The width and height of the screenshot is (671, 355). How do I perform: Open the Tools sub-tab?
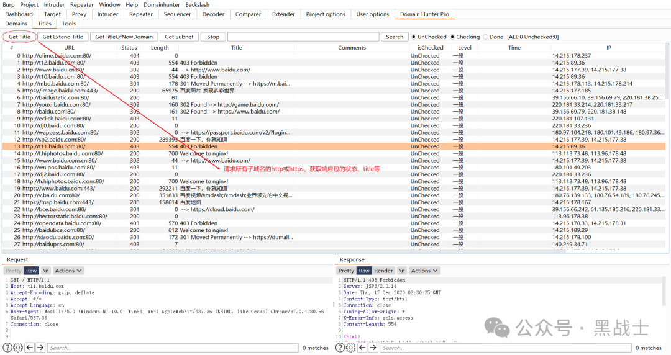tap(68, 24)
